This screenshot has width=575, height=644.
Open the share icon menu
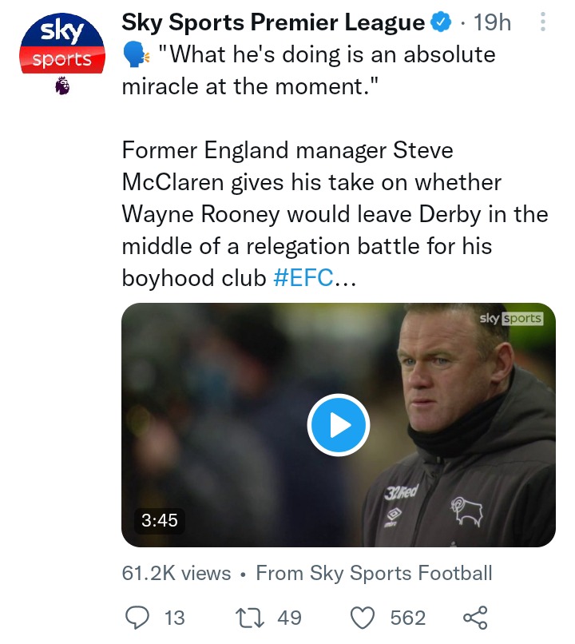[475, 618]
